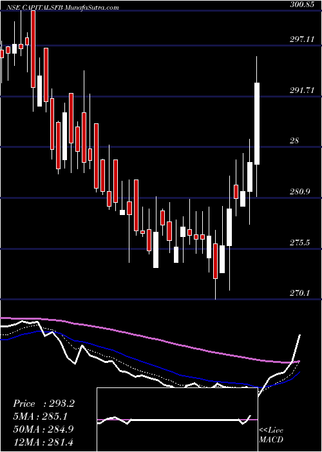Select the 270.1 price level label
Screen dimensions: 322x452
coord(301,293)
